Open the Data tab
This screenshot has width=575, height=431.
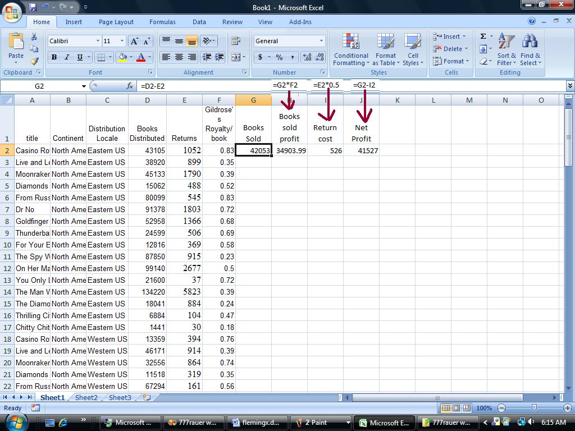click(199, 22)
